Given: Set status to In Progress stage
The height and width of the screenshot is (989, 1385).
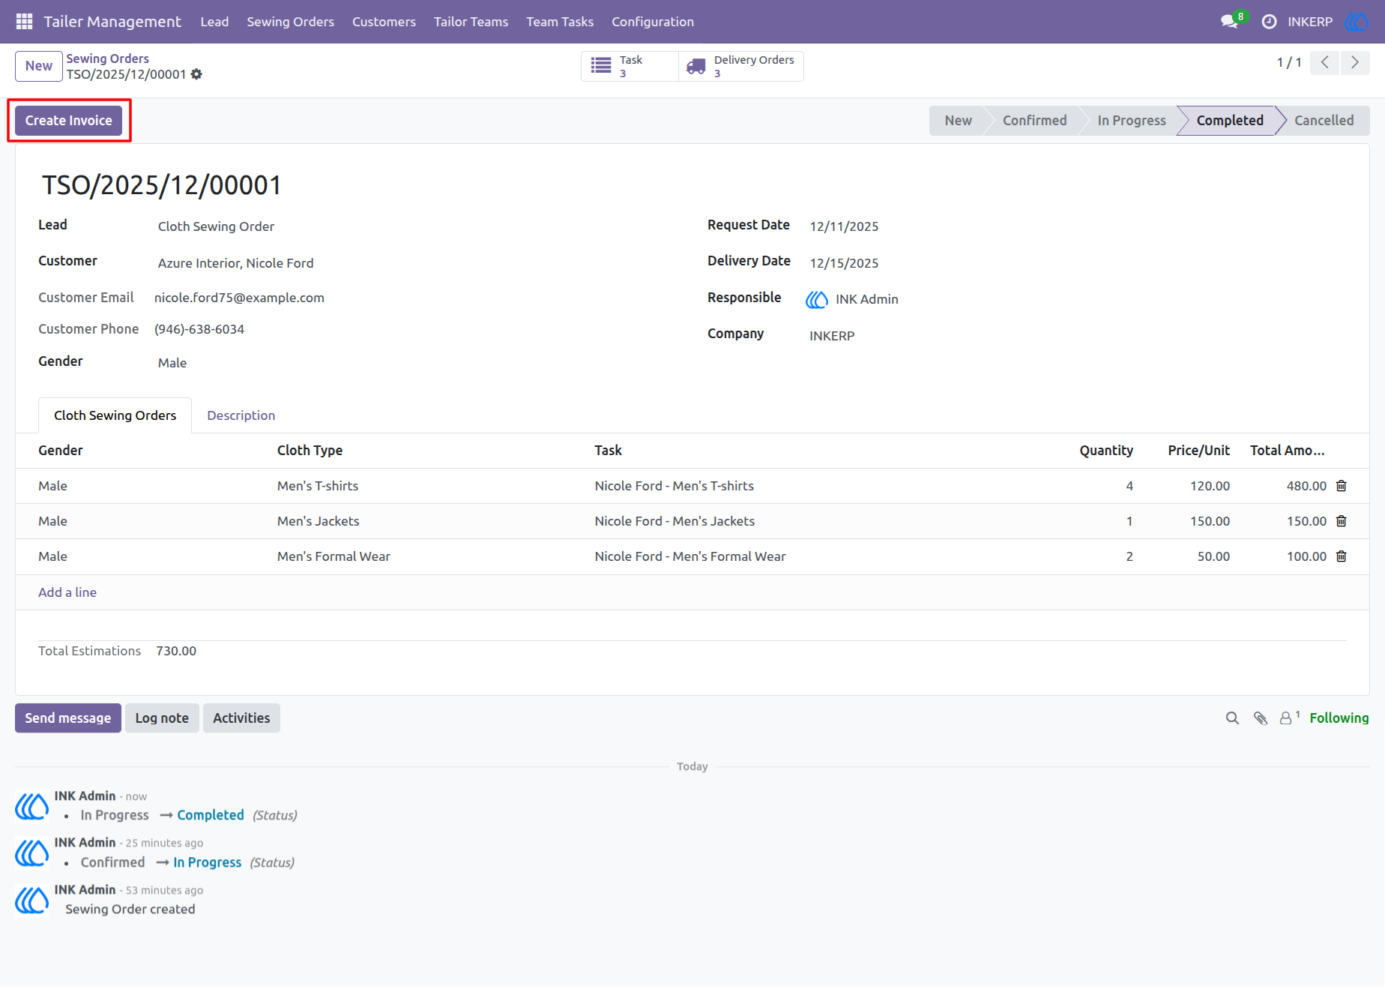Looking at the screenshot, I should click(x=1131, y=121).
